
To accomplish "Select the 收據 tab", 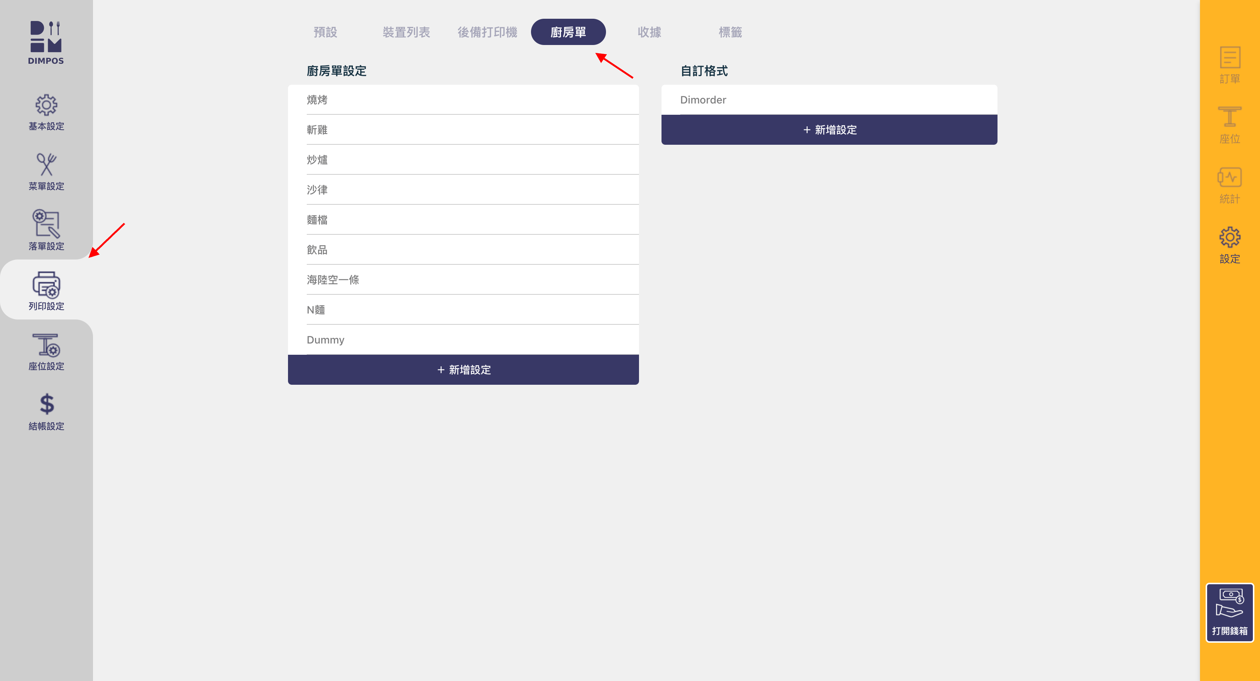I will 649,32.
